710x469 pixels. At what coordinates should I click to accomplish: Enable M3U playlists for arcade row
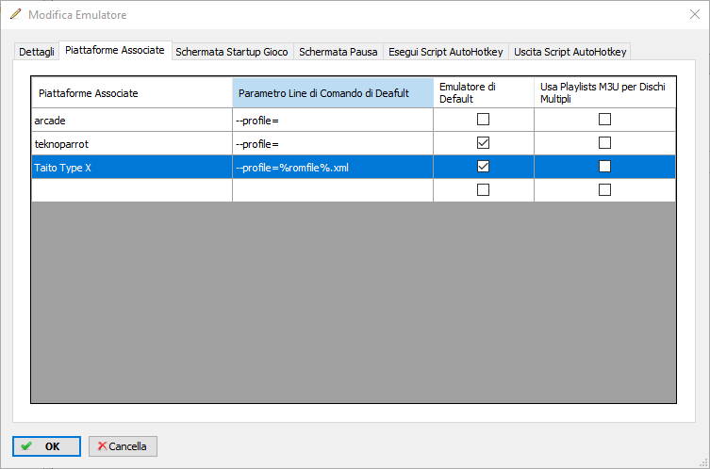pyautogui.click(x=604, y=120)
